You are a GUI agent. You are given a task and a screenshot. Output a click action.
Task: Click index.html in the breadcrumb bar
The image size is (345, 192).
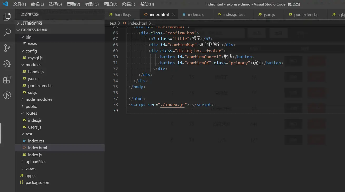[138, 23]
